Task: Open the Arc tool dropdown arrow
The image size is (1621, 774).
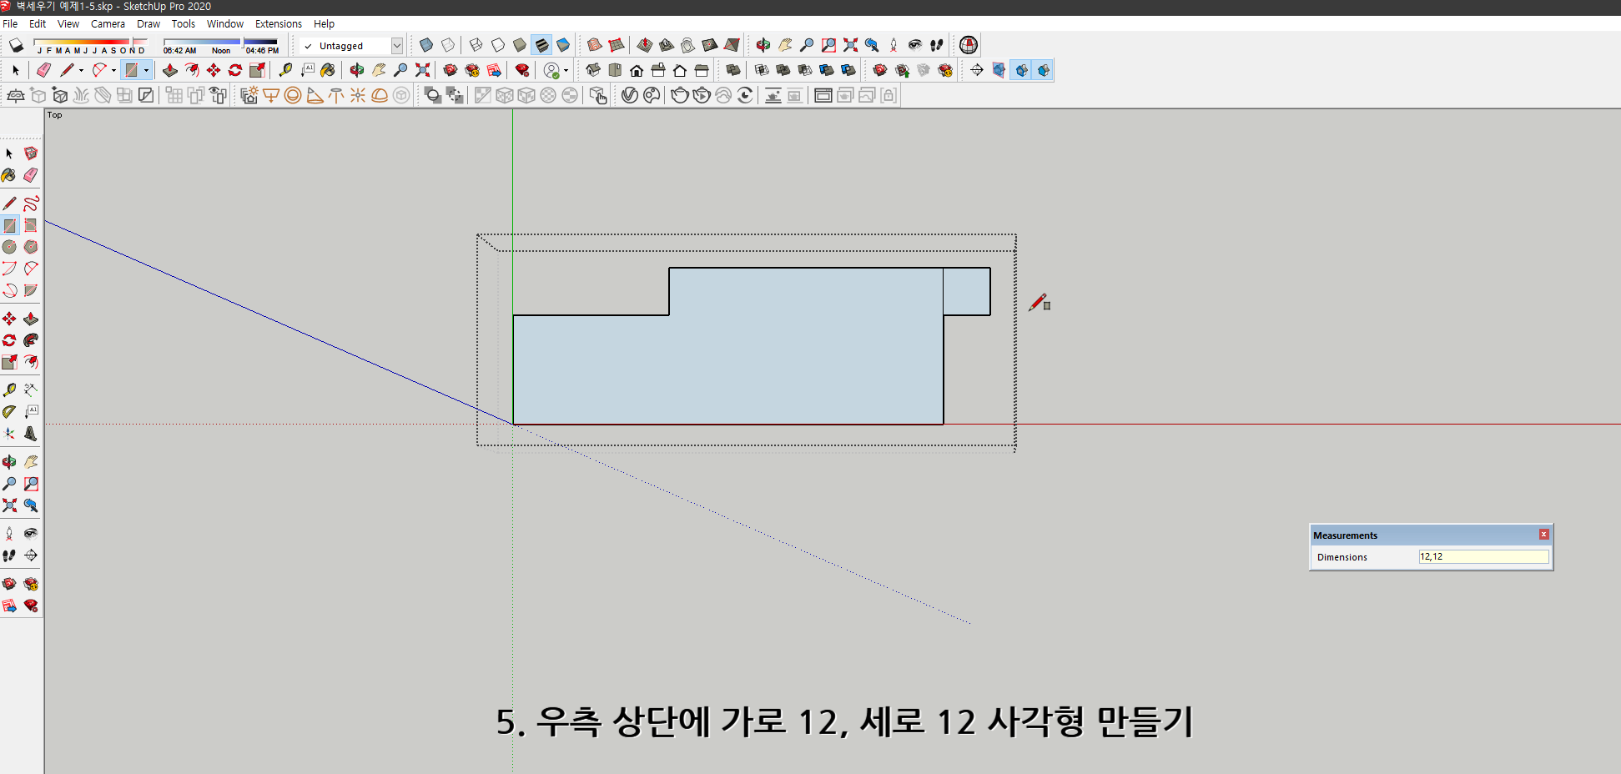Action: (113, 71)
